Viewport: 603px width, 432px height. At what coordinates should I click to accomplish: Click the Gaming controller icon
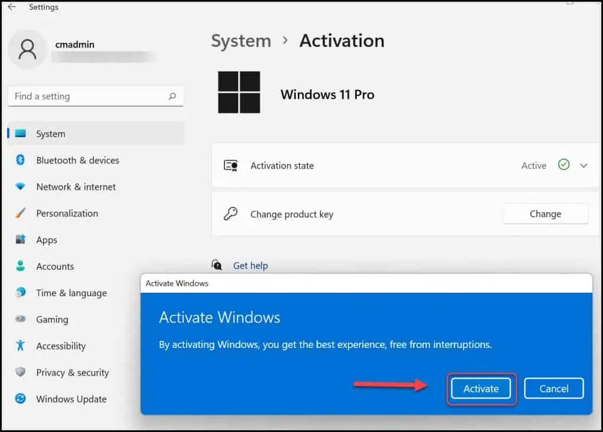[x=21, y=319]
